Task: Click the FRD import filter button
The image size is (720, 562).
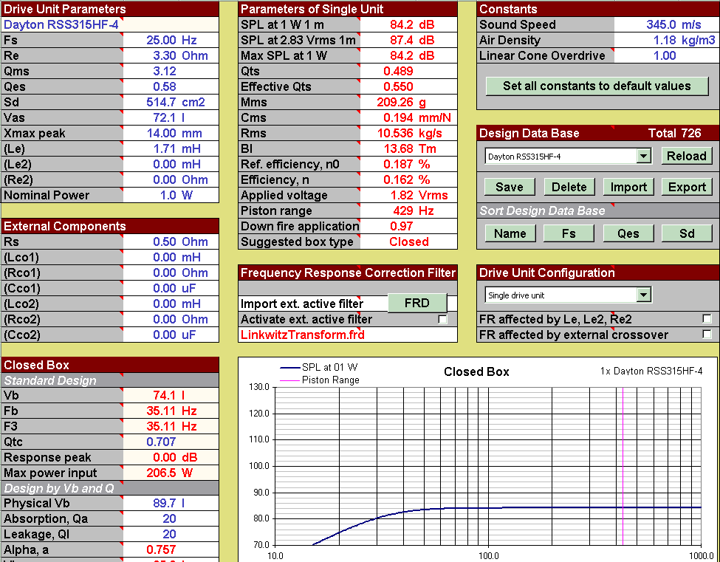Action: tap(417, 303)
